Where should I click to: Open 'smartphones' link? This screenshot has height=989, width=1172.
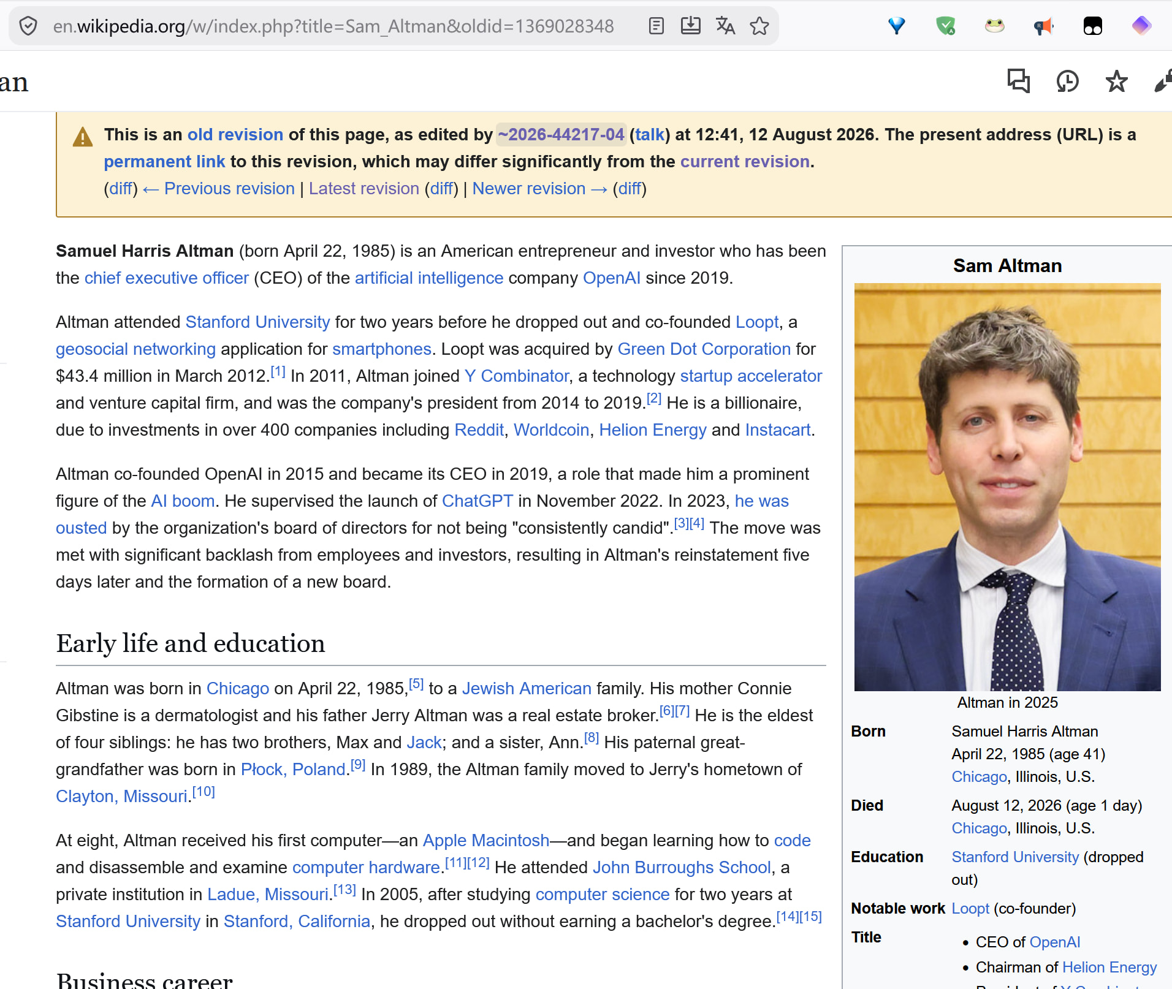click(x=382, y=349)
